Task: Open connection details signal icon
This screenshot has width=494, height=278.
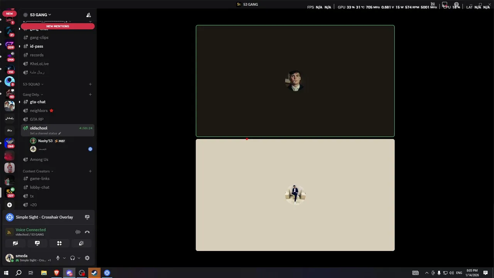Action: click(x=10, y=232)
